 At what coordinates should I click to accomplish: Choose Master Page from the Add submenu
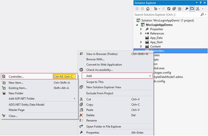click(x=39, y=110)
